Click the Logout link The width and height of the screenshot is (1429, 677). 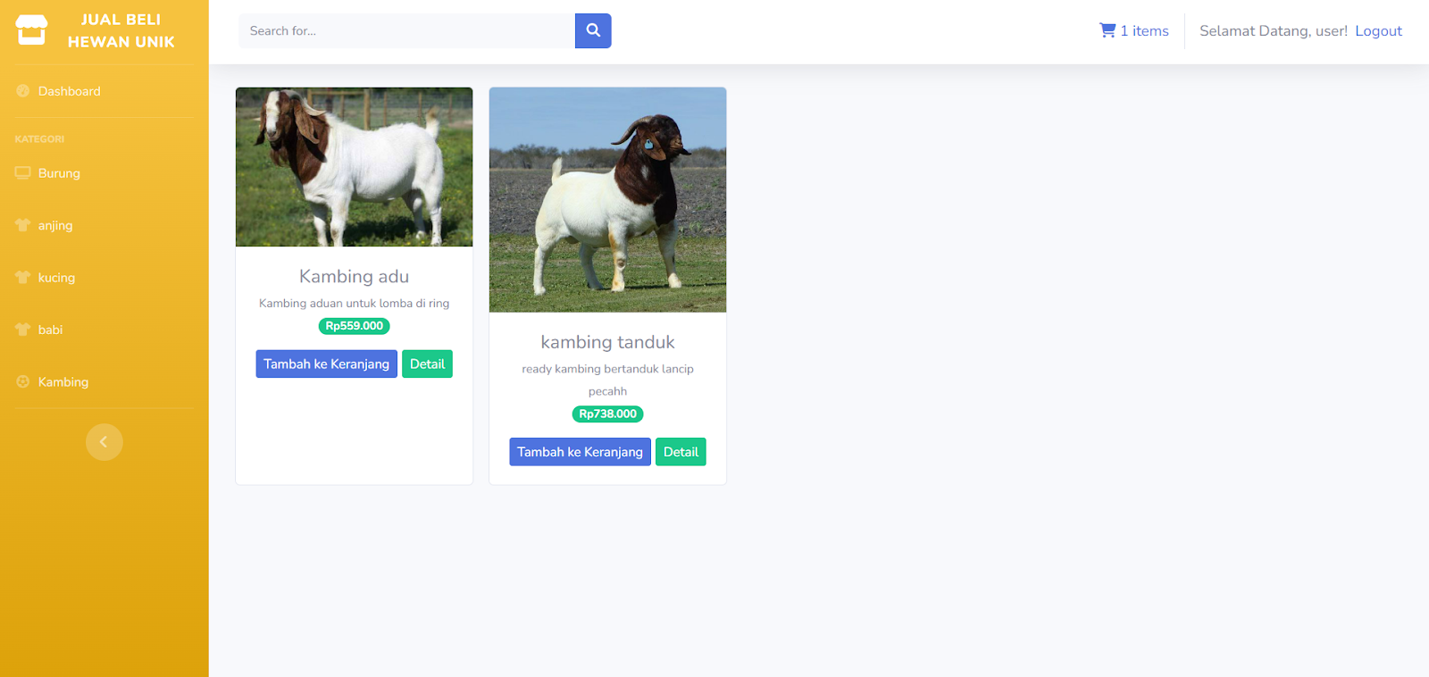pos(1378,30)
